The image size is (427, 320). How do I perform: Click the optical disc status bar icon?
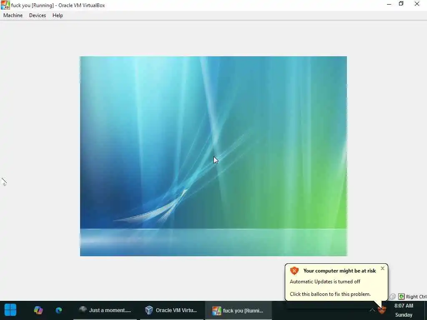tap(392, 296)
